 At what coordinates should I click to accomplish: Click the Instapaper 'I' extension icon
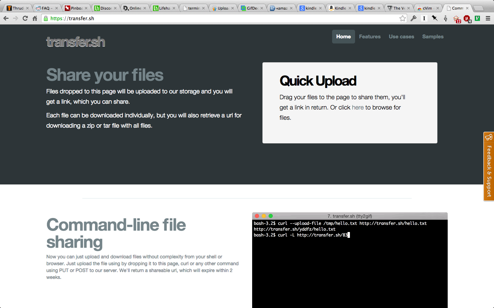(424, 18)
